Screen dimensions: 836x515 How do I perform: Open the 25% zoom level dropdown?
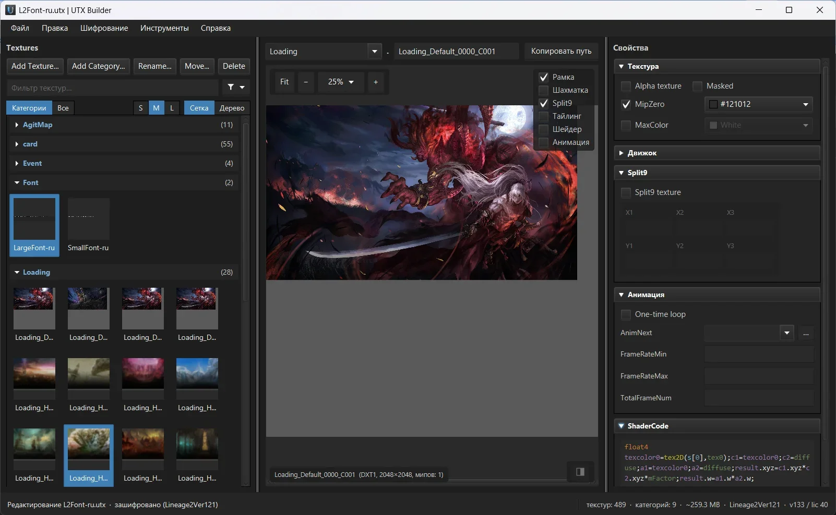[341, 82]
